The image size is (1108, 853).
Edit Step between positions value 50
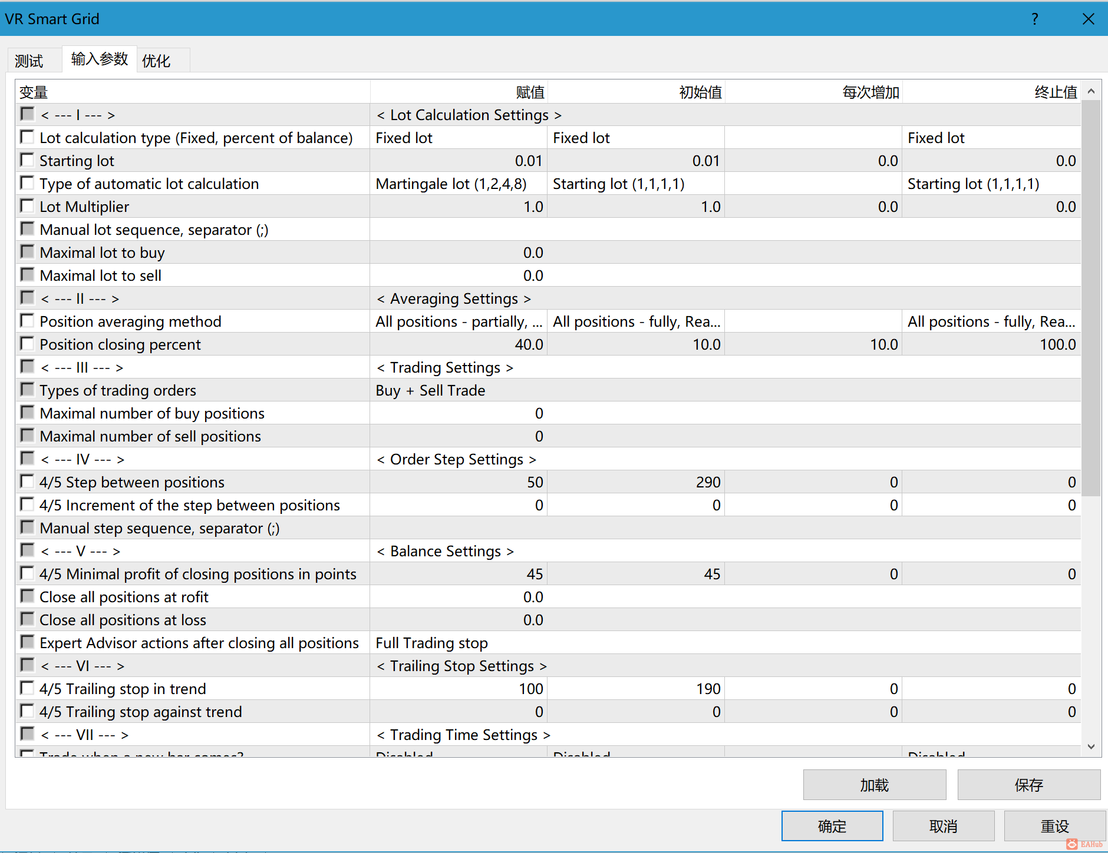(x=459, y=482)
